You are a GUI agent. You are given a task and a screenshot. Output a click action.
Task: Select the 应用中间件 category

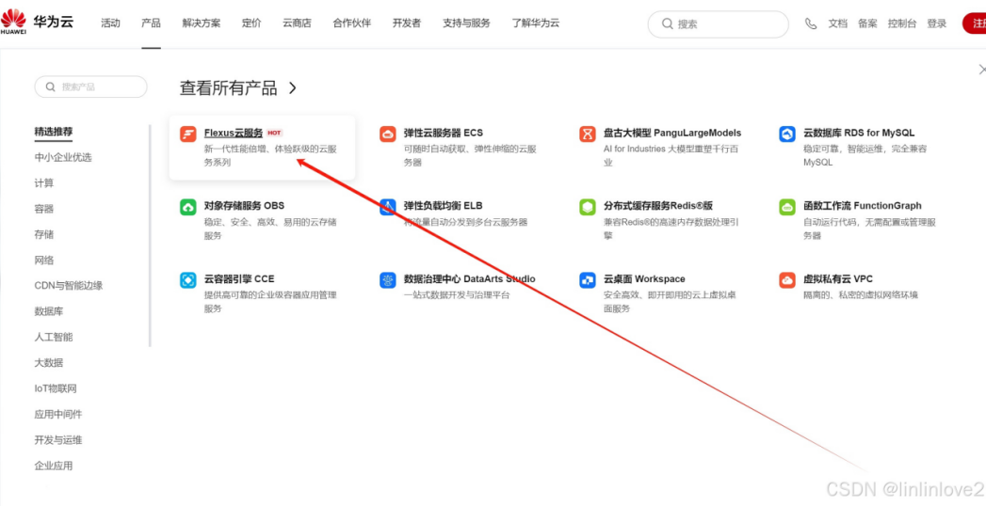58,415
